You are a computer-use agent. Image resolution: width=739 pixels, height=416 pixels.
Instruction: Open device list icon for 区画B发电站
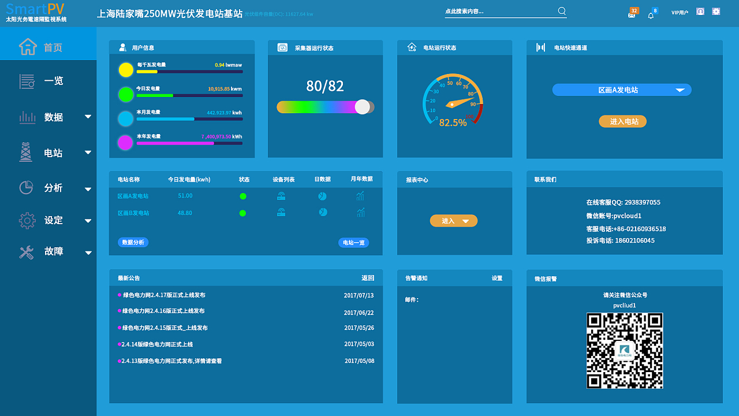pos(281,213)
